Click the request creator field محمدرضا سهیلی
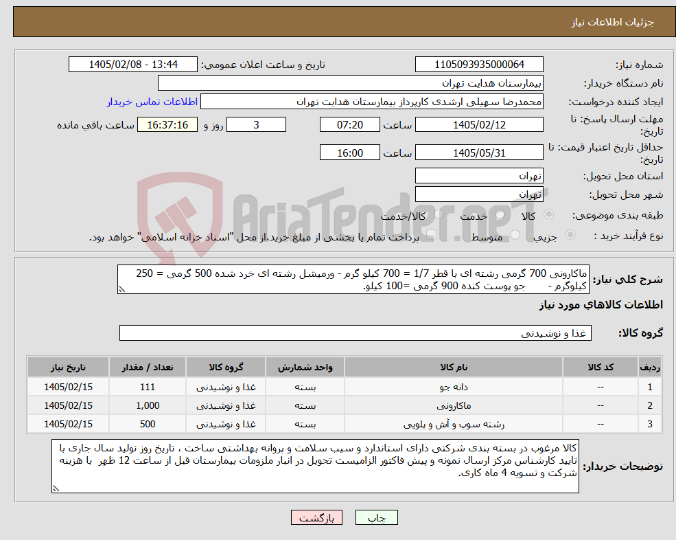This screenshot has width=676, height=540. tap(371, 102)
